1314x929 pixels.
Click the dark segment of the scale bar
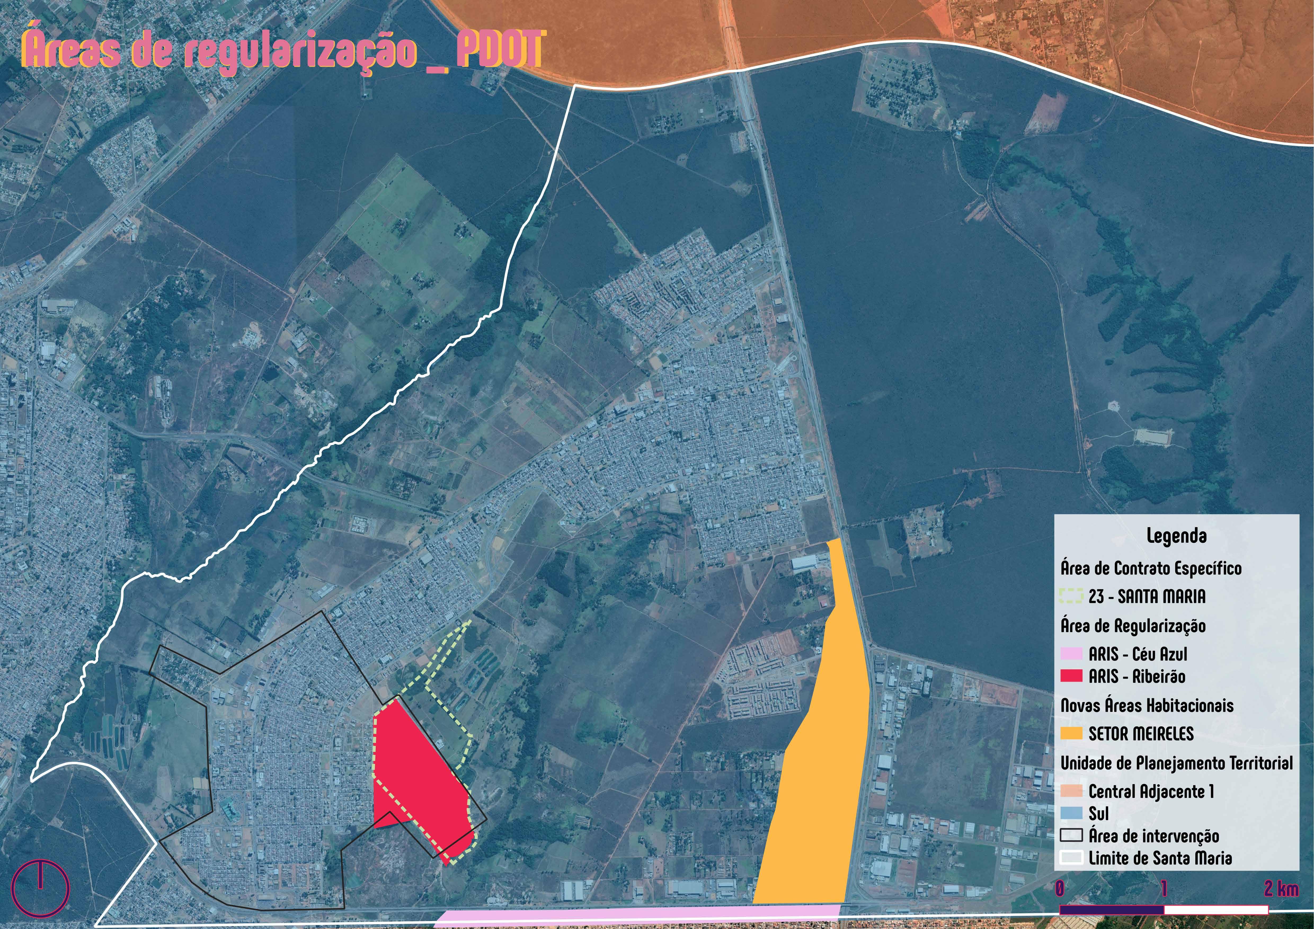pyautogui.click(x=1111, y=910)
